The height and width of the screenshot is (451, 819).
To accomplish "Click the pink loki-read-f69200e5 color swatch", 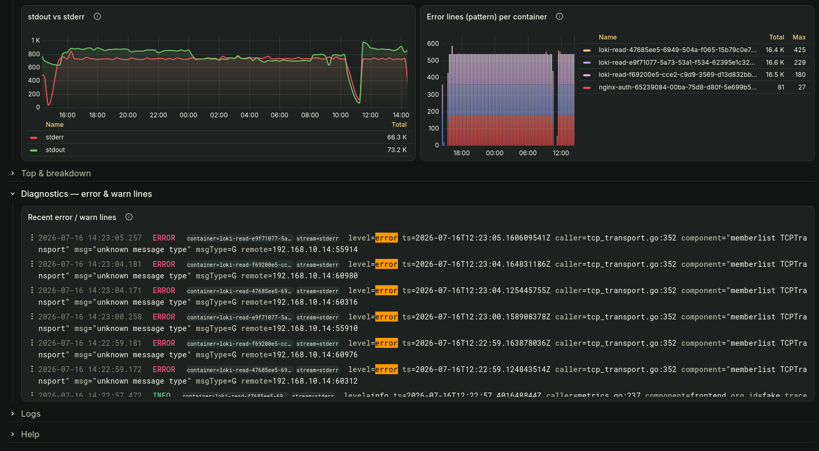I will [x=587, y=75].
